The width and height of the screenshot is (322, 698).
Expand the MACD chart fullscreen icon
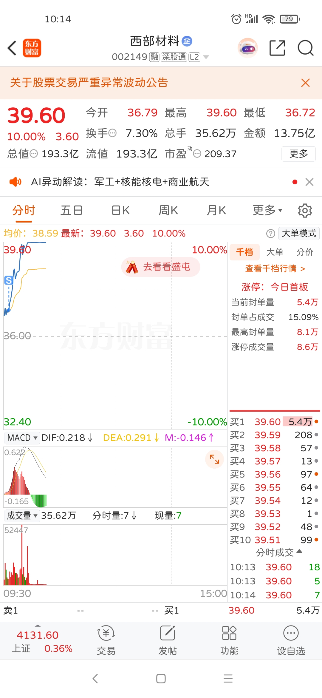click(x=214, y=459)
